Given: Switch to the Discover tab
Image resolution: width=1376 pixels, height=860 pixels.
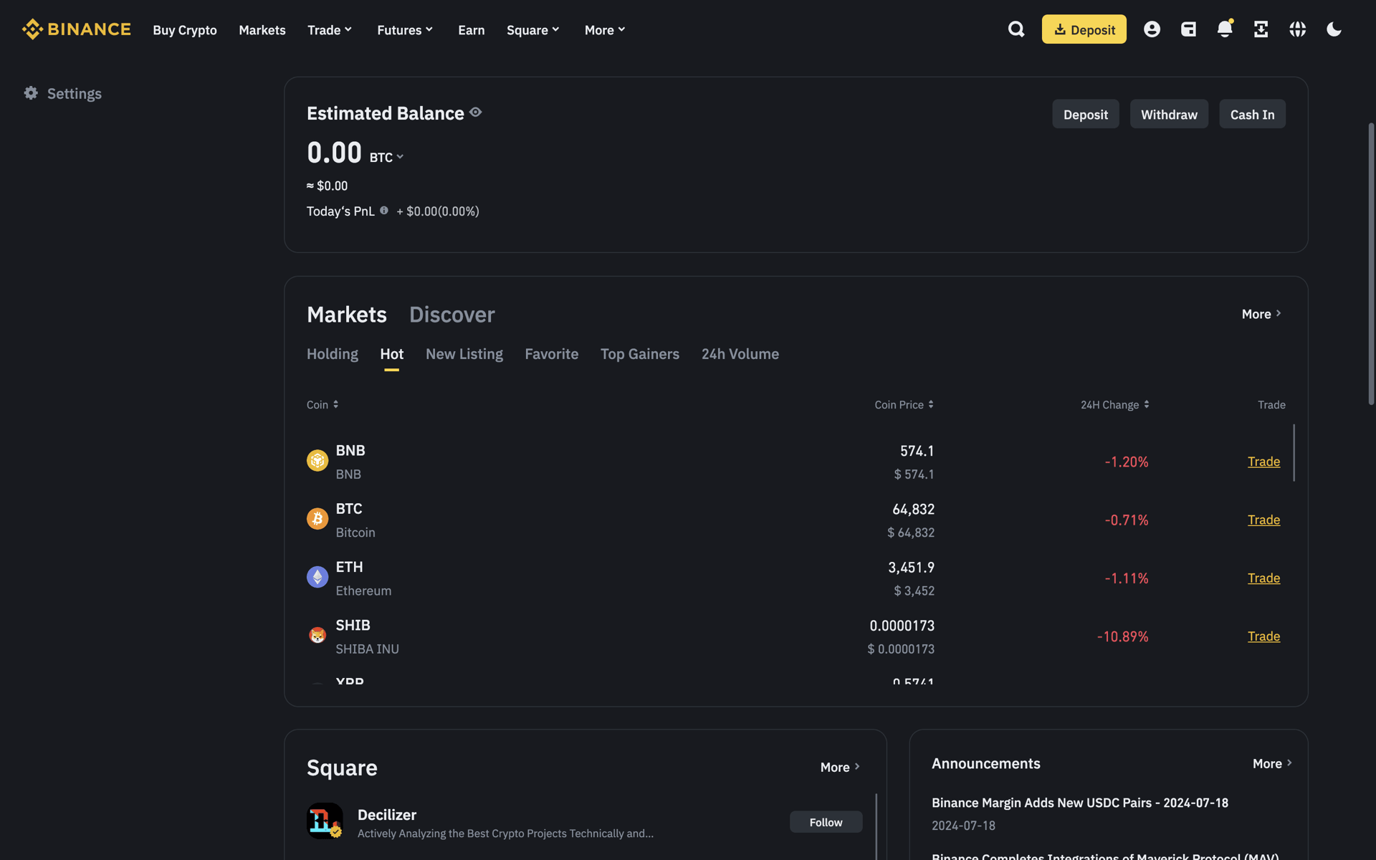Looking at the screenshot, I should coord(451,314).
